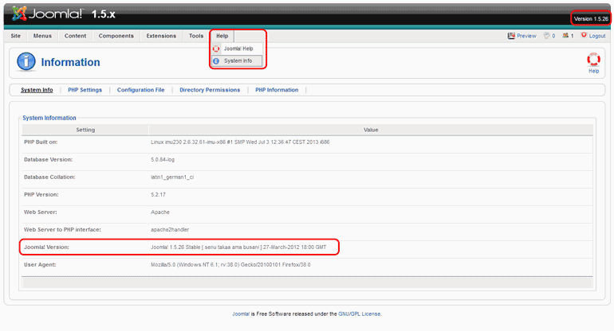Viewport: 614px width, 331px height.
Task: Click Version 1.5.26 text in header
Action: pyautogui.click(x=591, y=19)
